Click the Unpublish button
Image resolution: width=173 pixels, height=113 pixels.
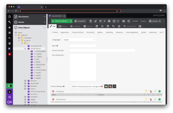click(x=80, y=21)
